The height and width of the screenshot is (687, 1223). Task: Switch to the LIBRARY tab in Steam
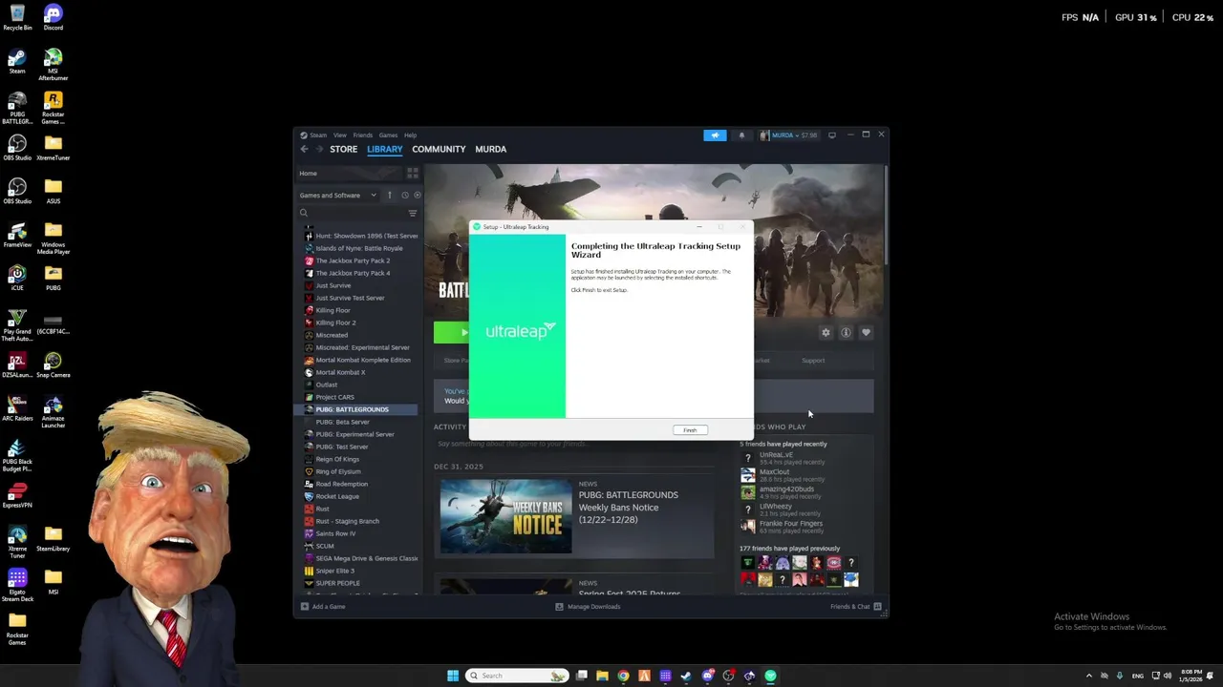click(384, 149)
